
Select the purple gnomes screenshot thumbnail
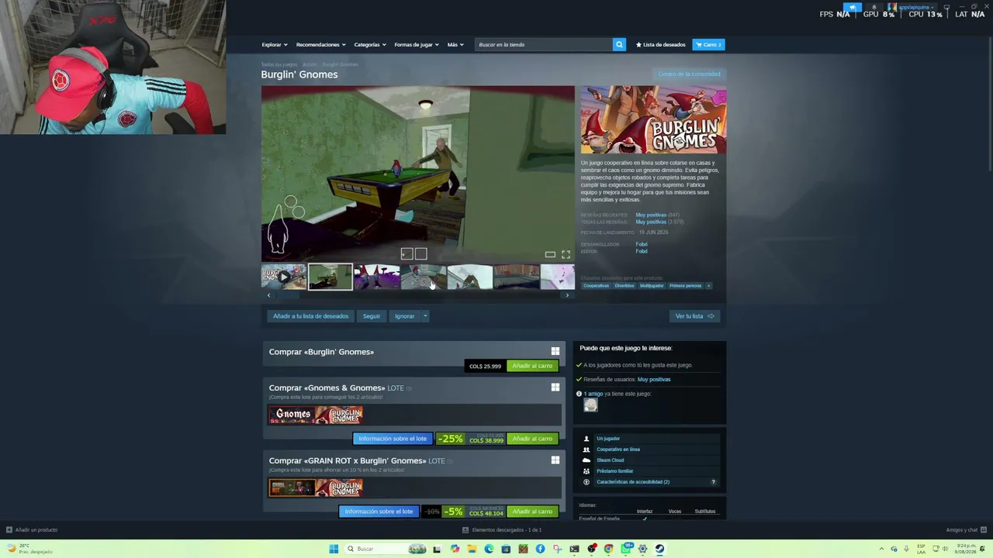[x=376, y=277]
